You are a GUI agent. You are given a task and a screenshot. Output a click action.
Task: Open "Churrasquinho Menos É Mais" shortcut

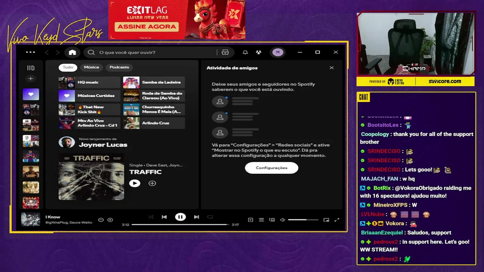pyautogui.click(x=154, y=110)
